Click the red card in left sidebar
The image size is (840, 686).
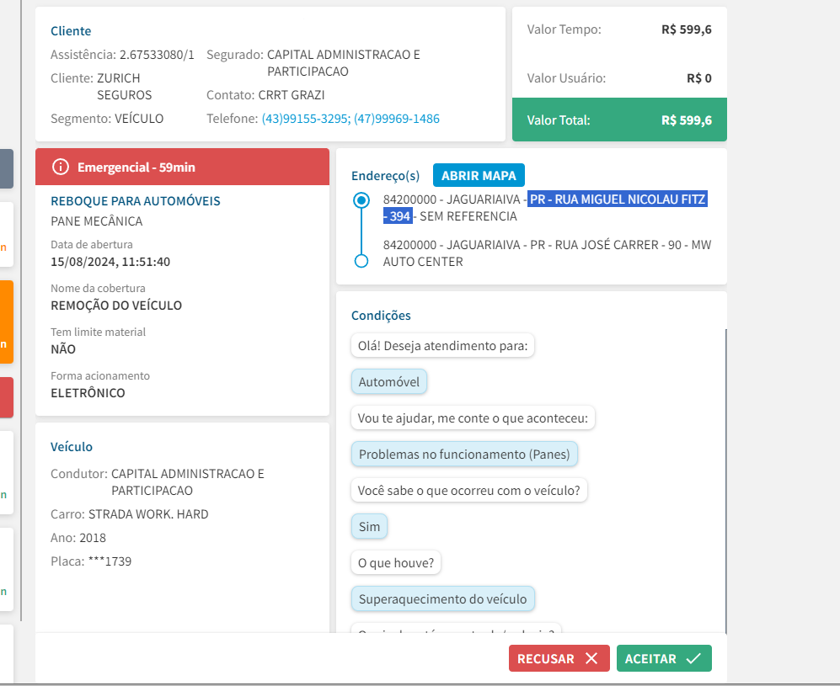7,397
